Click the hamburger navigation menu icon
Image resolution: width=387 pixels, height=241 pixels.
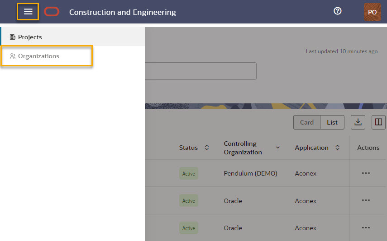tap(28, 12)
